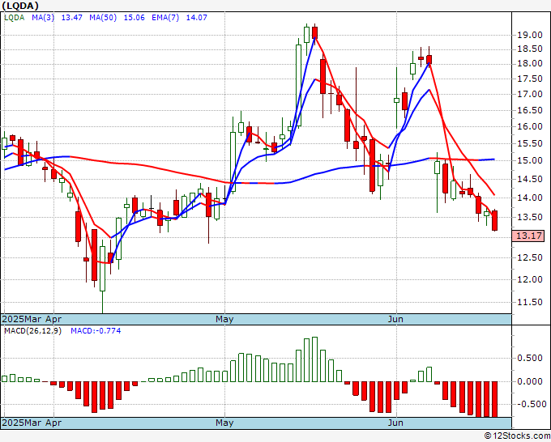
Task: Click the 0.000 MACD axis label
Action: point(530,381)
